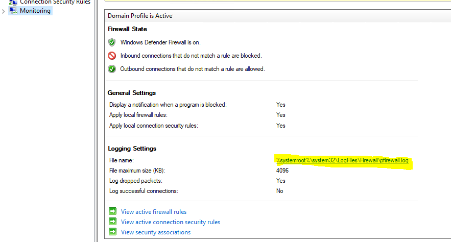Click the General Settings heading
The image size is (451, 242).
132,93
